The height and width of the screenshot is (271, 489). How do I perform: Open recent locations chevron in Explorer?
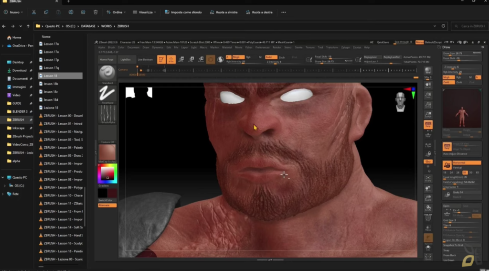tap(21, 26)
